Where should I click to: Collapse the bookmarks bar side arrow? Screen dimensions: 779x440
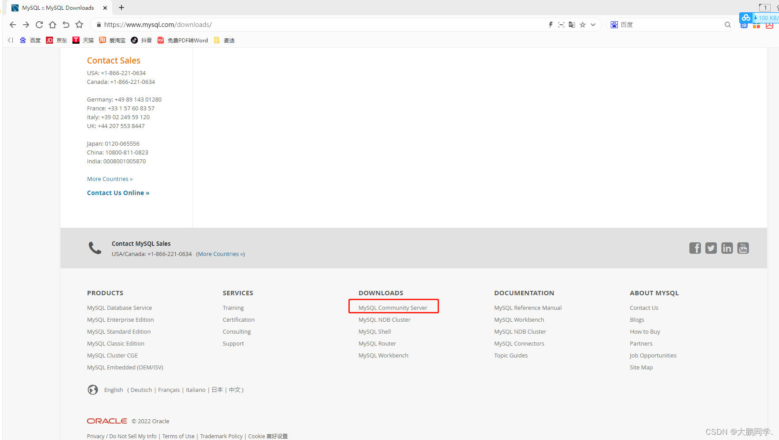pyautogui.click(x=11, y=40)
